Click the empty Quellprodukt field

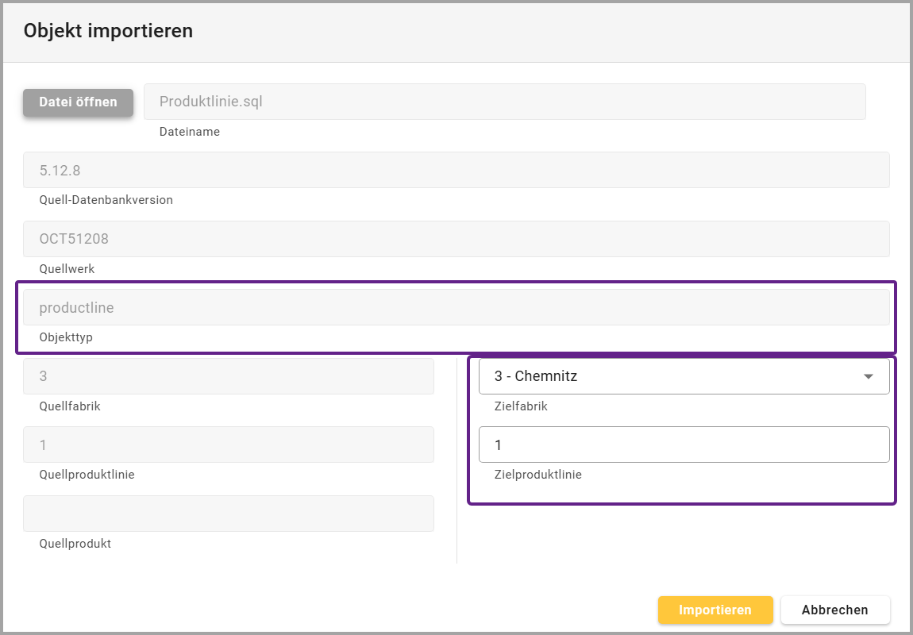229,514
